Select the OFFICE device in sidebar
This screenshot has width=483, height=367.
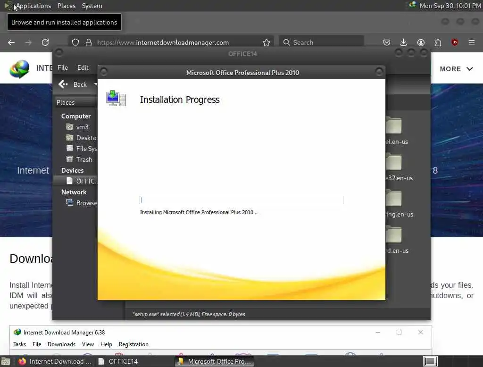(x=81, y=181)
